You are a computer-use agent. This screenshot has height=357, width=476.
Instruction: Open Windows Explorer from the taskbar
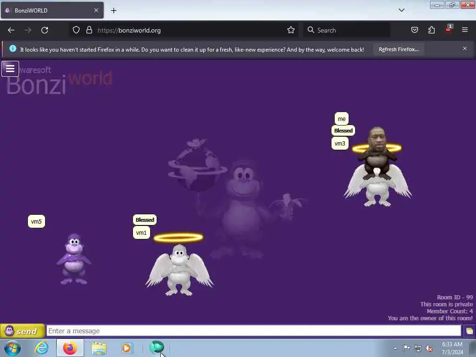(x=99, y=348)
